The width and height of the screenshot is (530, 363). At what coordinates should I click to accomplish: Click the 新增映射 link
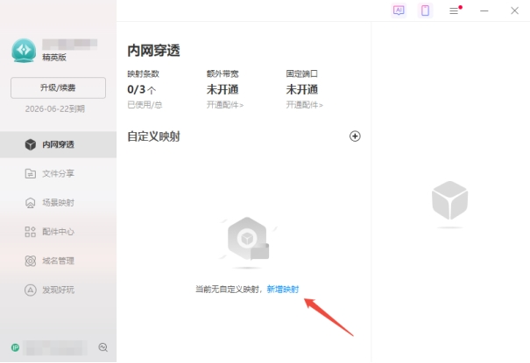[x=282, y=290]
